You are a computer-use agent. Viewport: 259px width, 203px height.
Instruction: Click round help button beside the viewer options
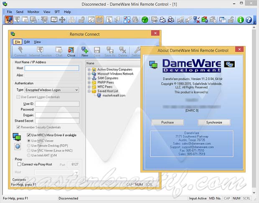[18, 146]
